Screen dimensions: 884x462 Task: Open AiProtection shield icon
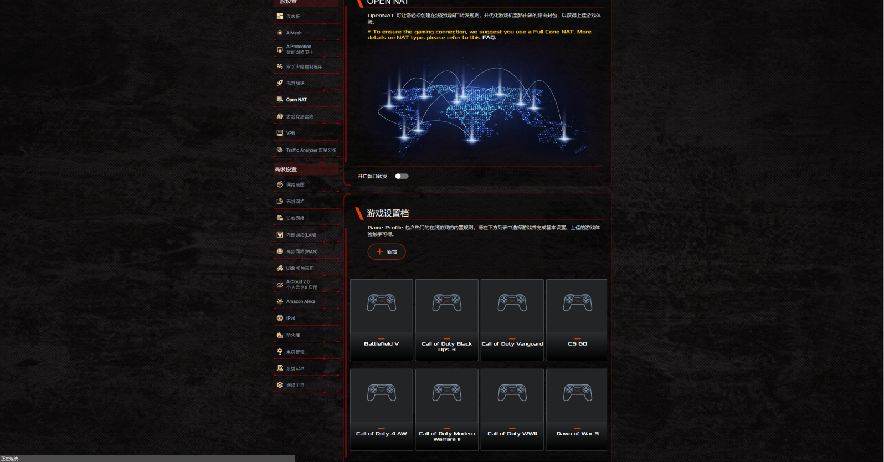[x=280, y=49]
